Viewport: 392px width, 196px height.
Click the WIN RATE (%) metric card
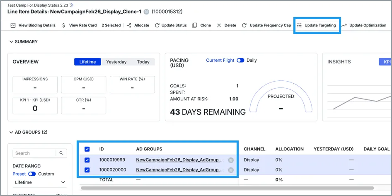point(132,85)
